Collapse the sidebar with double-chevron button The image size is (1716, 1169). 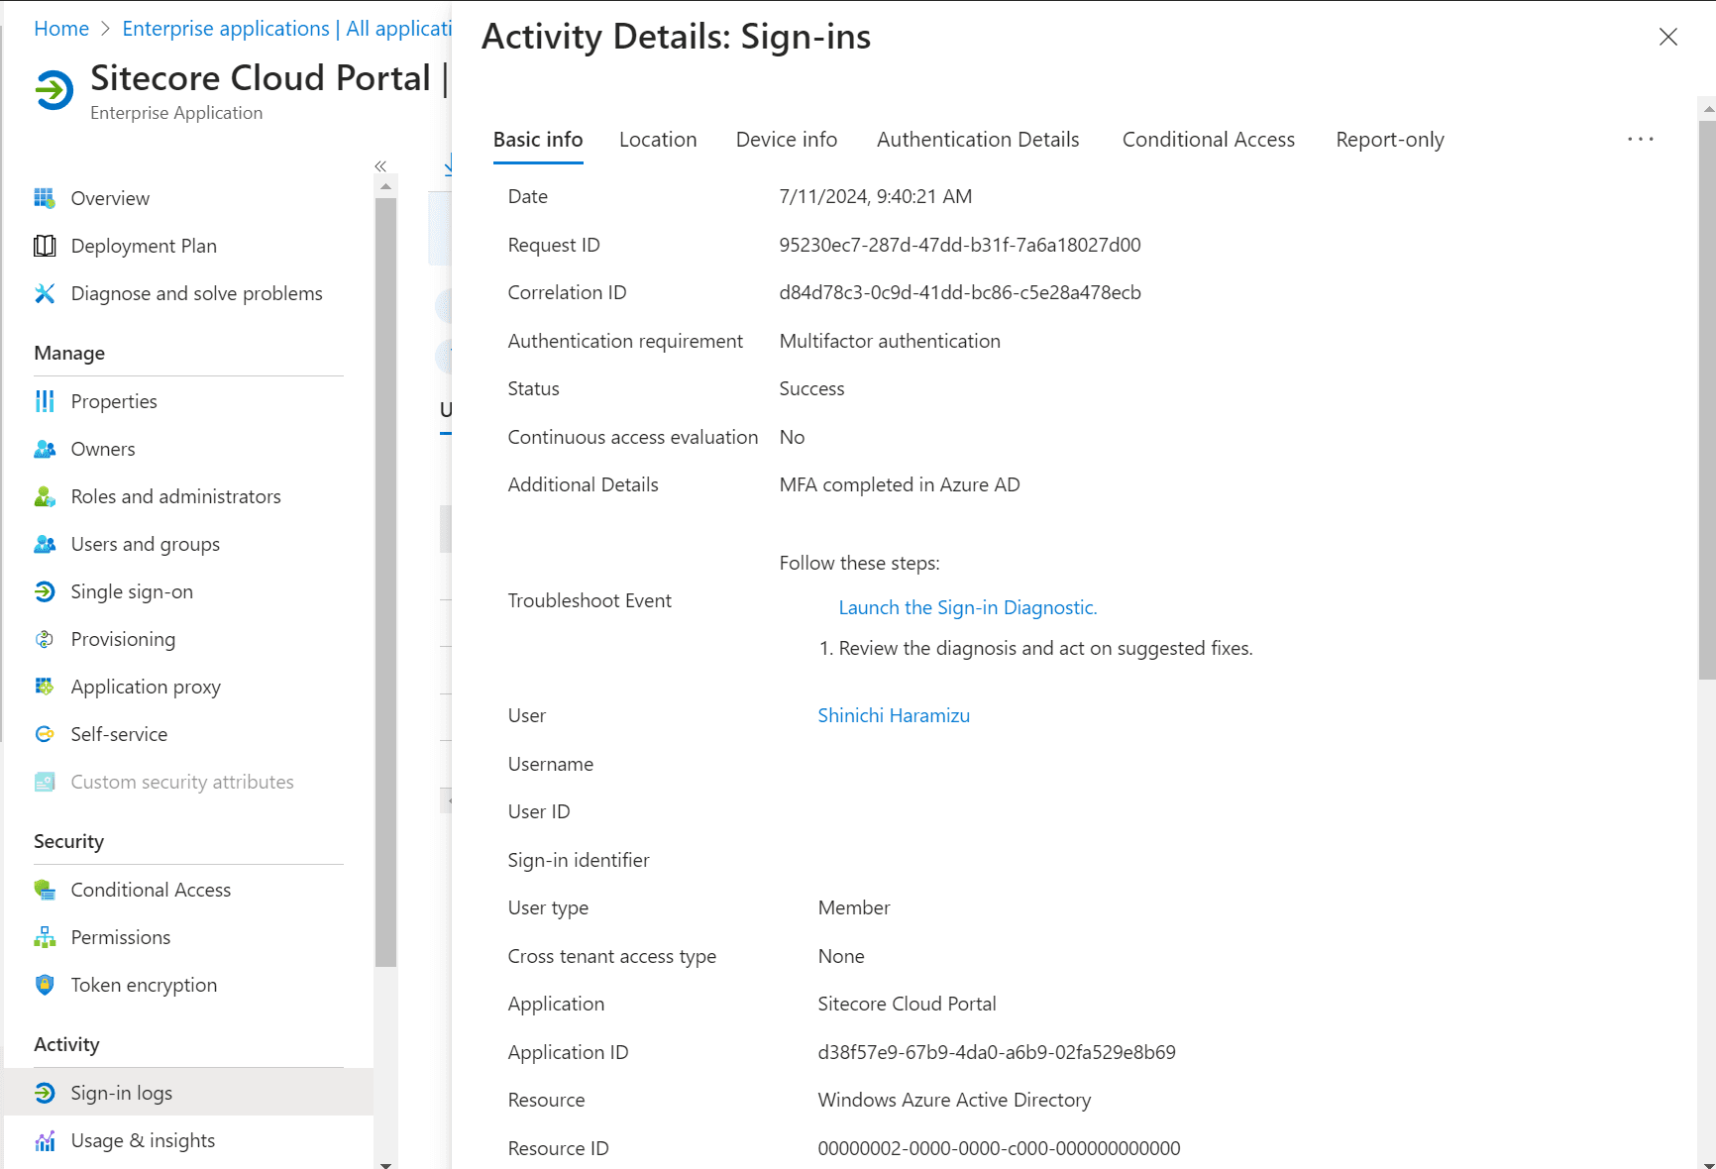[380, 166]
